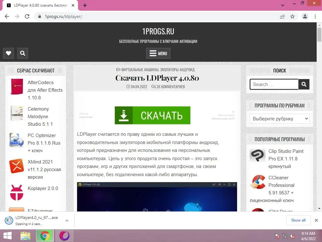Screen dimensions: 322x242
Task: Bookmark this page with the star
Action: (x=292, y=16)
